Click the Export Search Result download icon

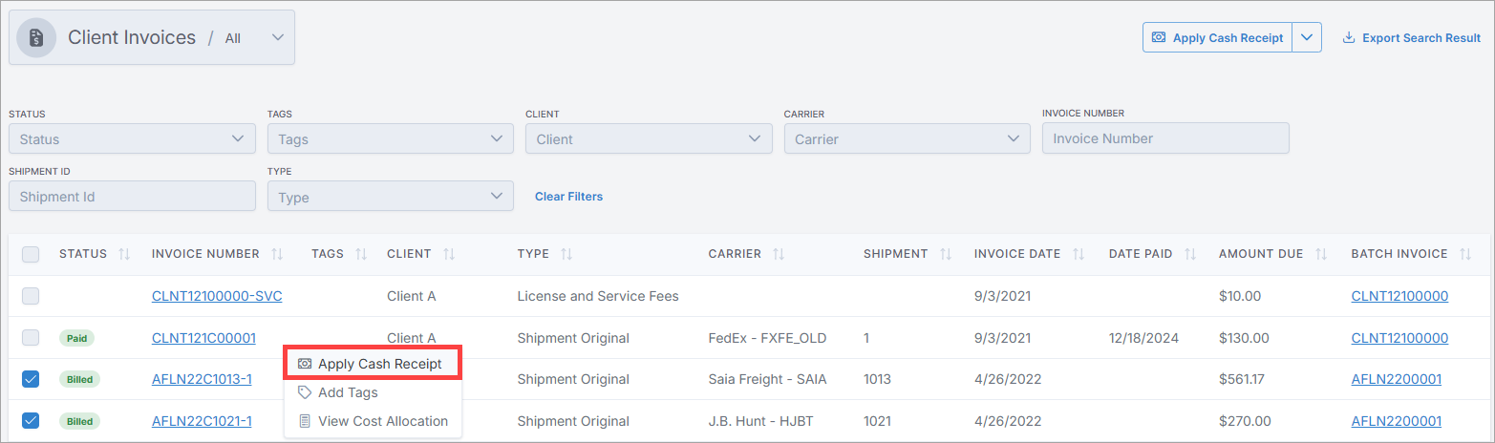pyautogui.click(x=1349, y=38)
